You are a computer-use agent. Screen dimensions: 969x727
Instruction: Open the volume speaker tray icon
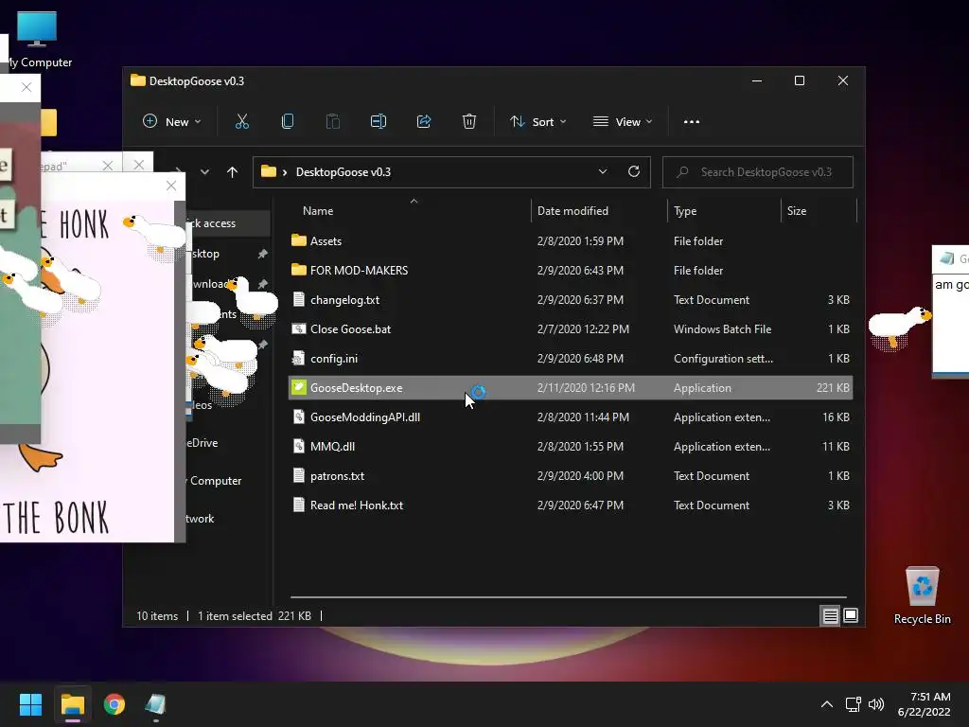tap(875, 704)
